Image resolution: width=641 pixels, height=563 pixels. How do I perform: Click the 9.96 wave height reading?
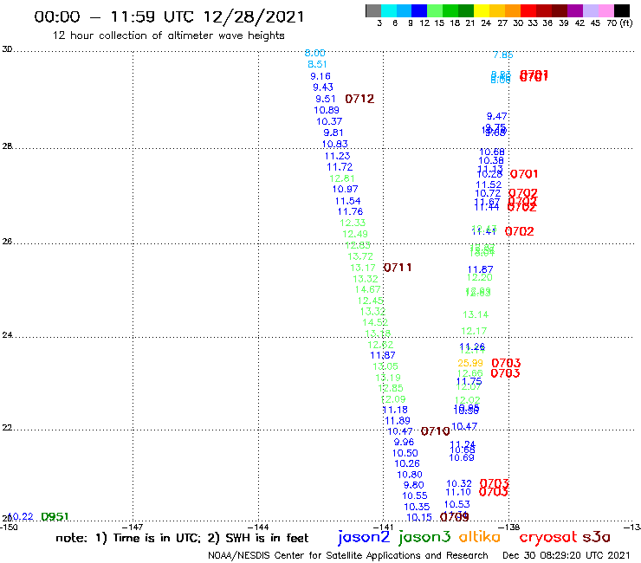coord(404,443)
